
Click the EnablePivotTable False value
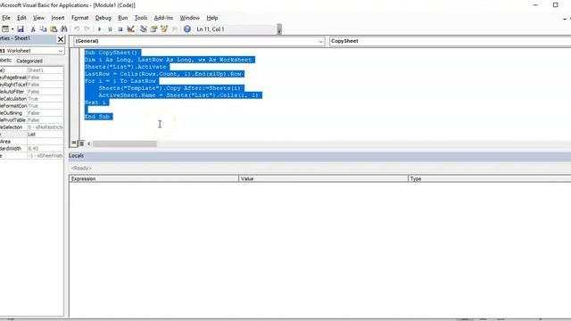[x=46, y=120]
